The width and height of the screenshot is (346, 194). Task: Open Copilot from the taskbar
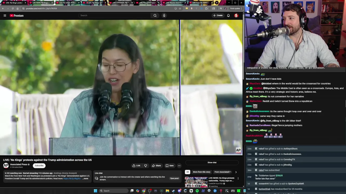(138, 191)
